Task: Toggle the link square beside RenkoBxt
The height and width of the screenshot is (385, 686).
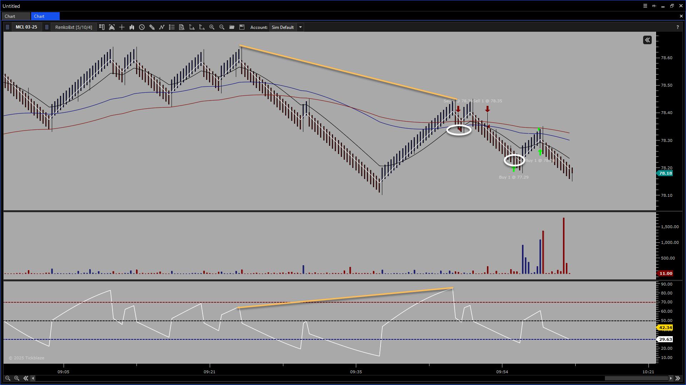Action: (x=47, y=27)
